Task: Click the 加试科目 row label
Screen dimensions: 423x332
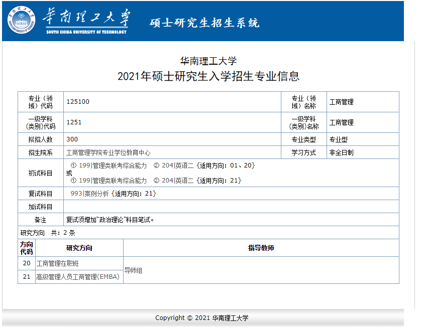Action: click(41, 207)
